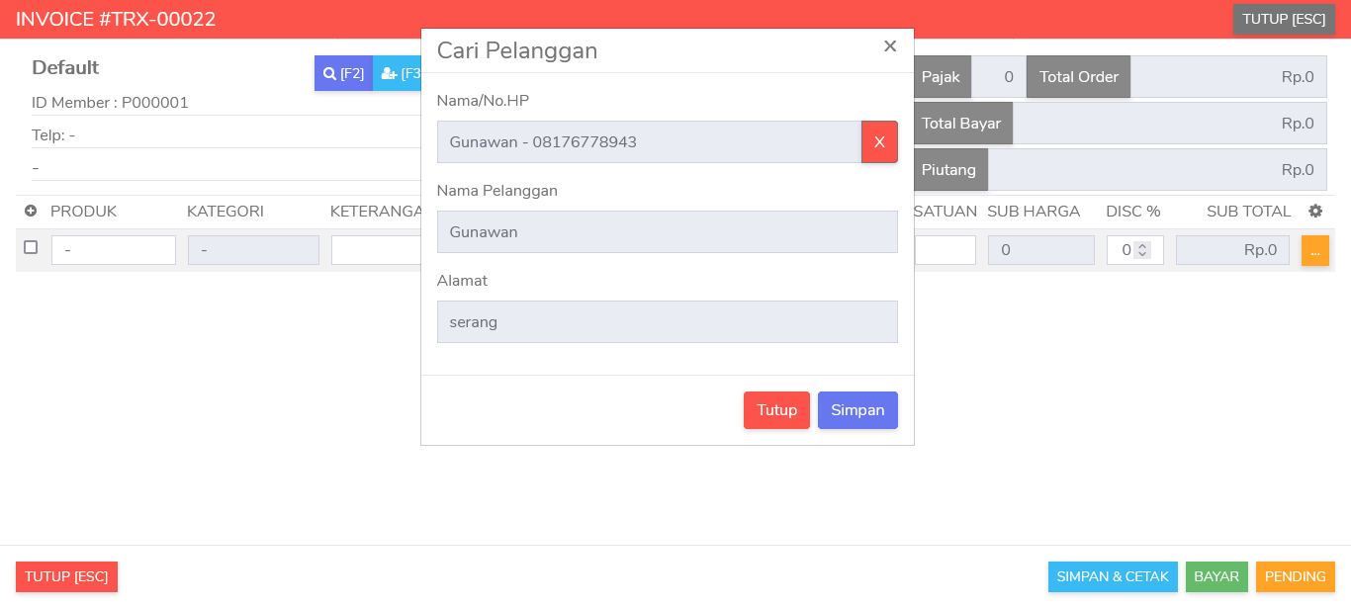Click TUTUP [ESC] button in the footer
1351x608 pixels.
[x=66, y=577]
